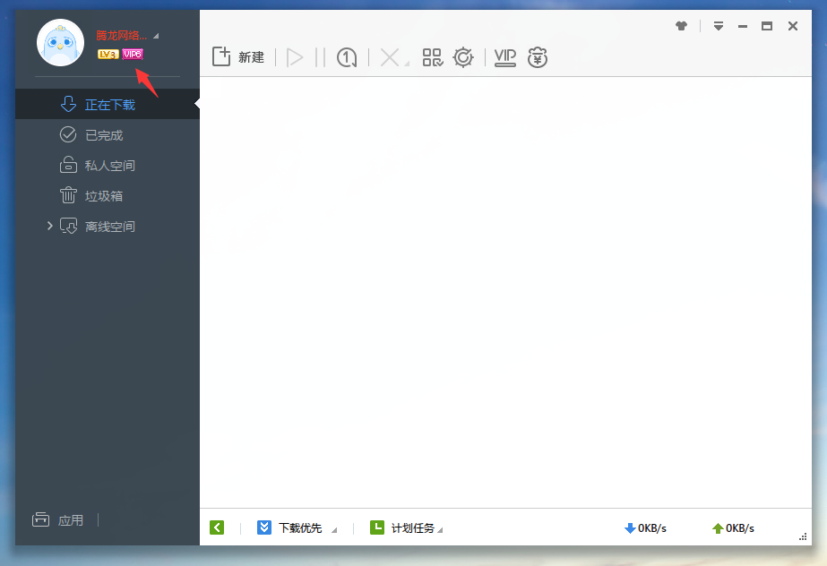The height and width of the screenshot is (566, 827).
Task: Open the 应用 apps panel at bottom left
Action: pyautogui.click(x=57, y=519)
